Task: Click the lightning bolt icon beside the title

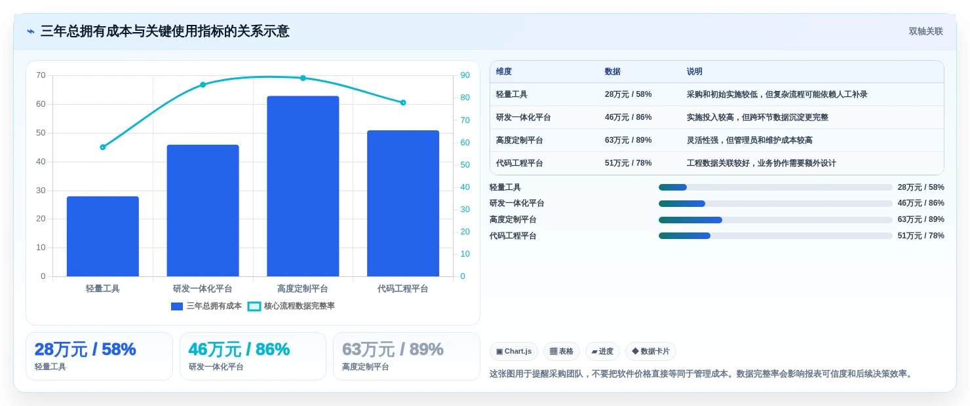Action: pos(30,31)
